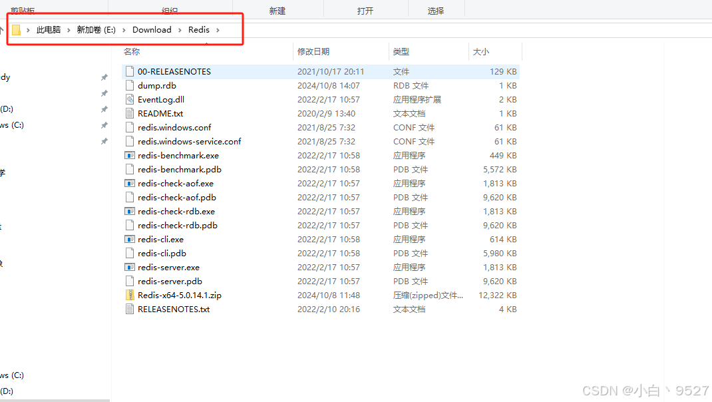Sort files by 修改日期 column header

313,52
